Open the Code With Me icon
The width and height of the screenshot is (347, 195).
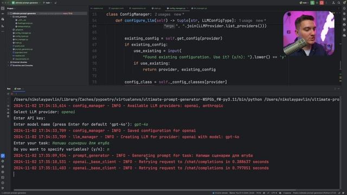[x=333, y=3]
